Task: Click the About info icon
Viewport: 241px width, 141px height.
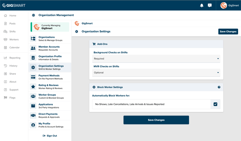Action: click(x=5, y=82)
